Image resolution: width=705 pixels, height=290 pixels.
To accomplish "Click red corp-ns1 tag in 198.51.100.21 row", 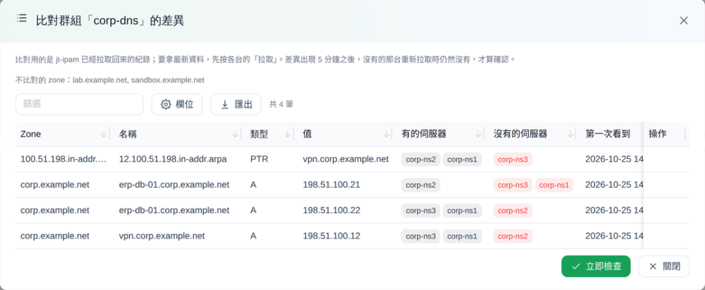I will pos(554,185).
